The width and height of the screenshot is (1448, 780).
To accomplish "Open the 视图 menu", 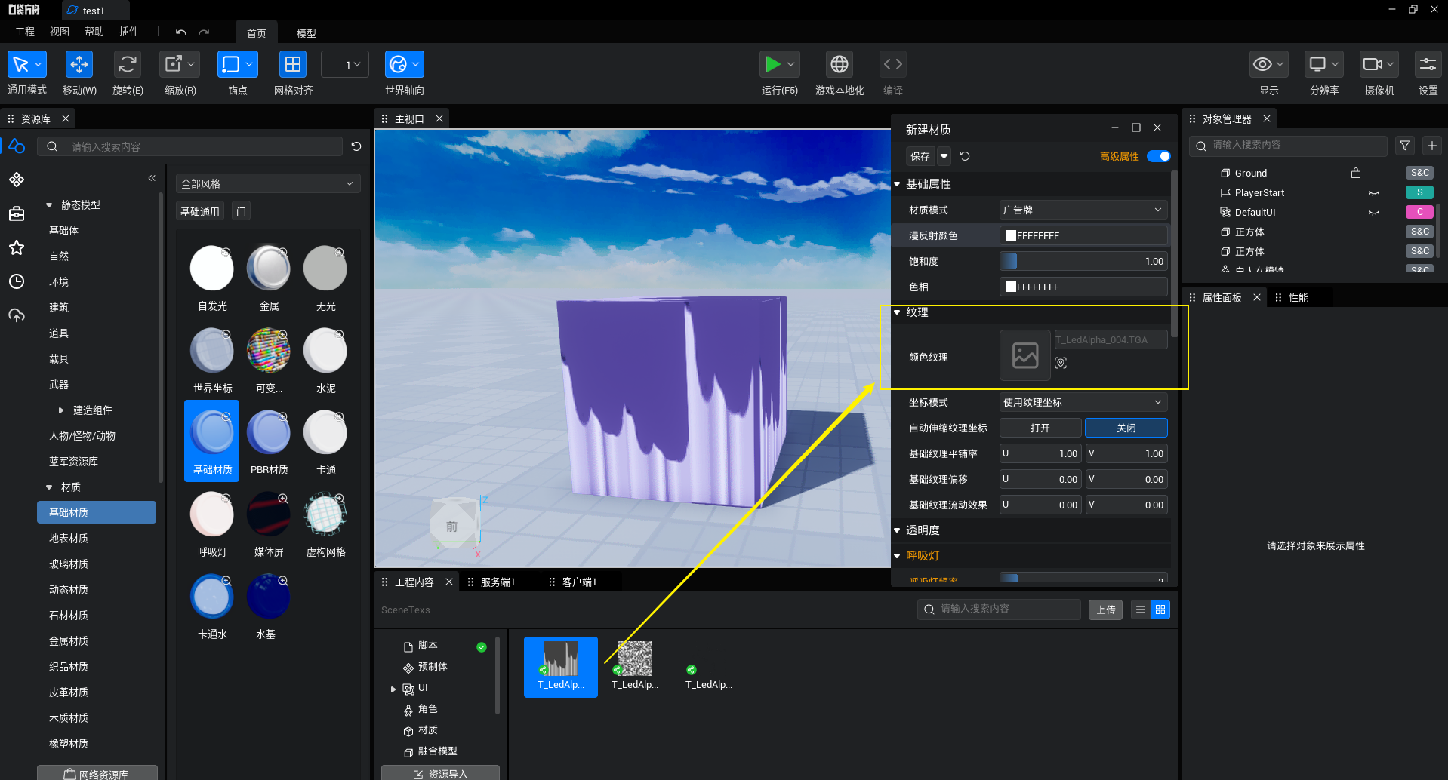I will pos(60,32).
